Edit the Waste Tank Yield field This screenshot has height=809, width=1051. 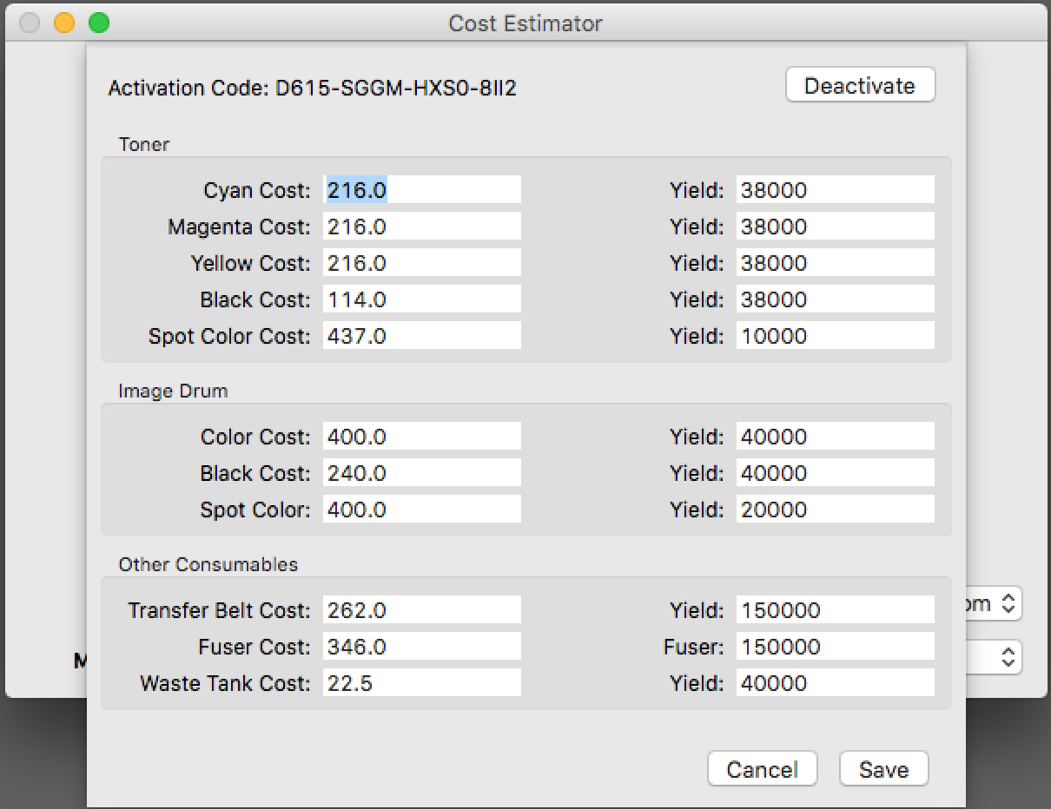point(836,683)
